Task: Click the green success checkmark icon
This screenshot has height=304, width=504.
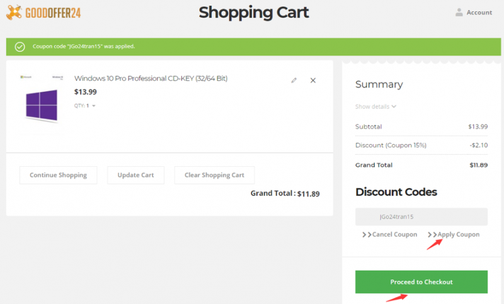Action: [20, 47]
